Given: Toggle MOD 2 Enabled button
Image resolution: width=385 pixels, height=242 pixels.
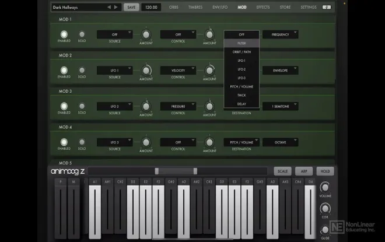Looking at the screenshot, I should click(64, 70).
